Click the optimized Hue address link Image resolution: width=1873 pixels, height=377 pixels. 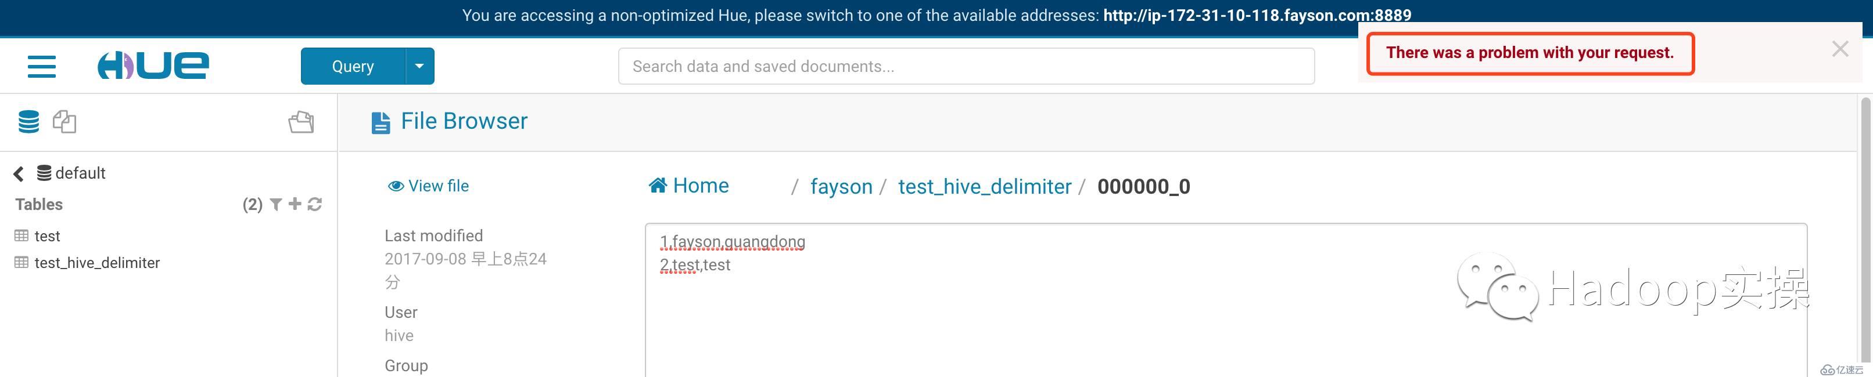tap(1257, 15)
